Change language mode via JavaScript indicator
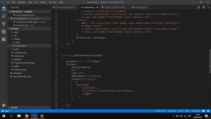The height and width of the screenshot is (119, 211). [x=196, y=111]
